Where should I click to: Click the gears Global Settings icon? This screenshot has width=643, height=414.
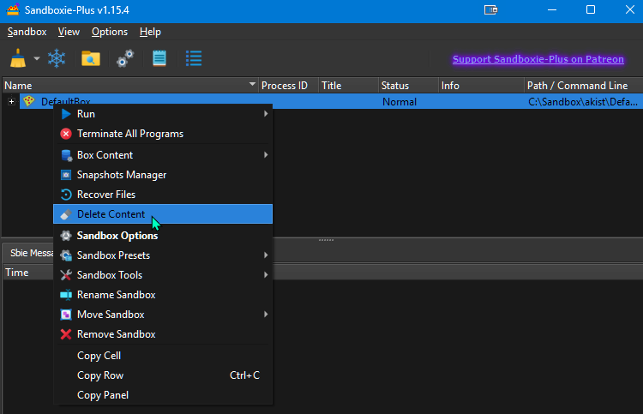point(125,58)
